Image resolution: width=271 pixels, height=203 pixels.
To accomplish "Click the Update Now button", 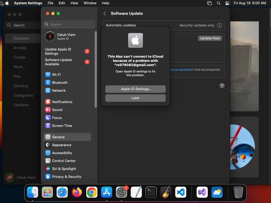I will tap(210, 38).
